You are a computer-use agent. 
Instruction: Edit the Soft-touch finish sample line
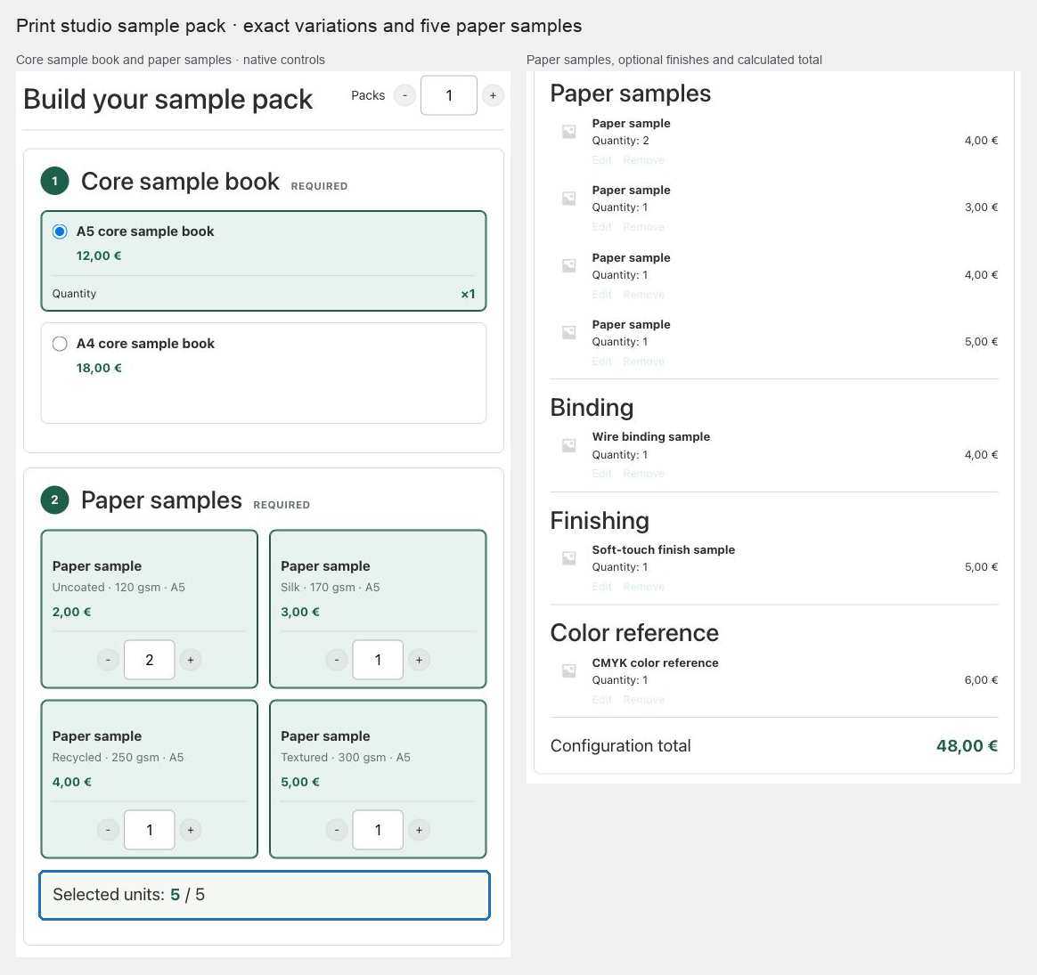coord(602,586)
